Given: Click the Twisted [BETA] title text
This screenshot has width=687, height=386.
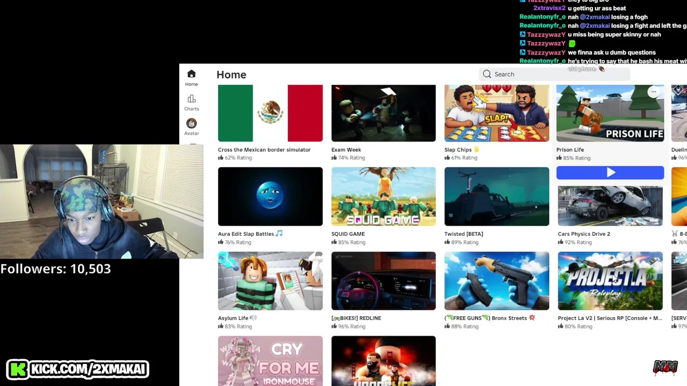Looking at the screenshot, I should pyautogui.click(x=464, y=234).
